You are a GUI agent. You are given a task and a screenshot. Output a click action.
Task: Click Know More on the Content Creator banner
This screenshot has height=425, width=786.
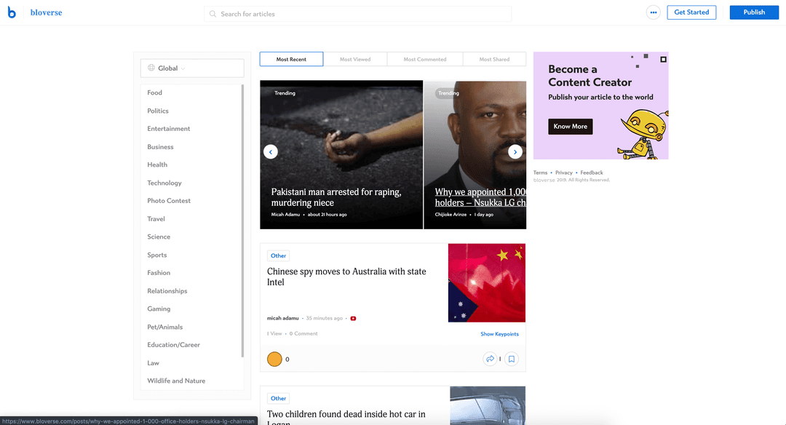click(x=570, y=126)
